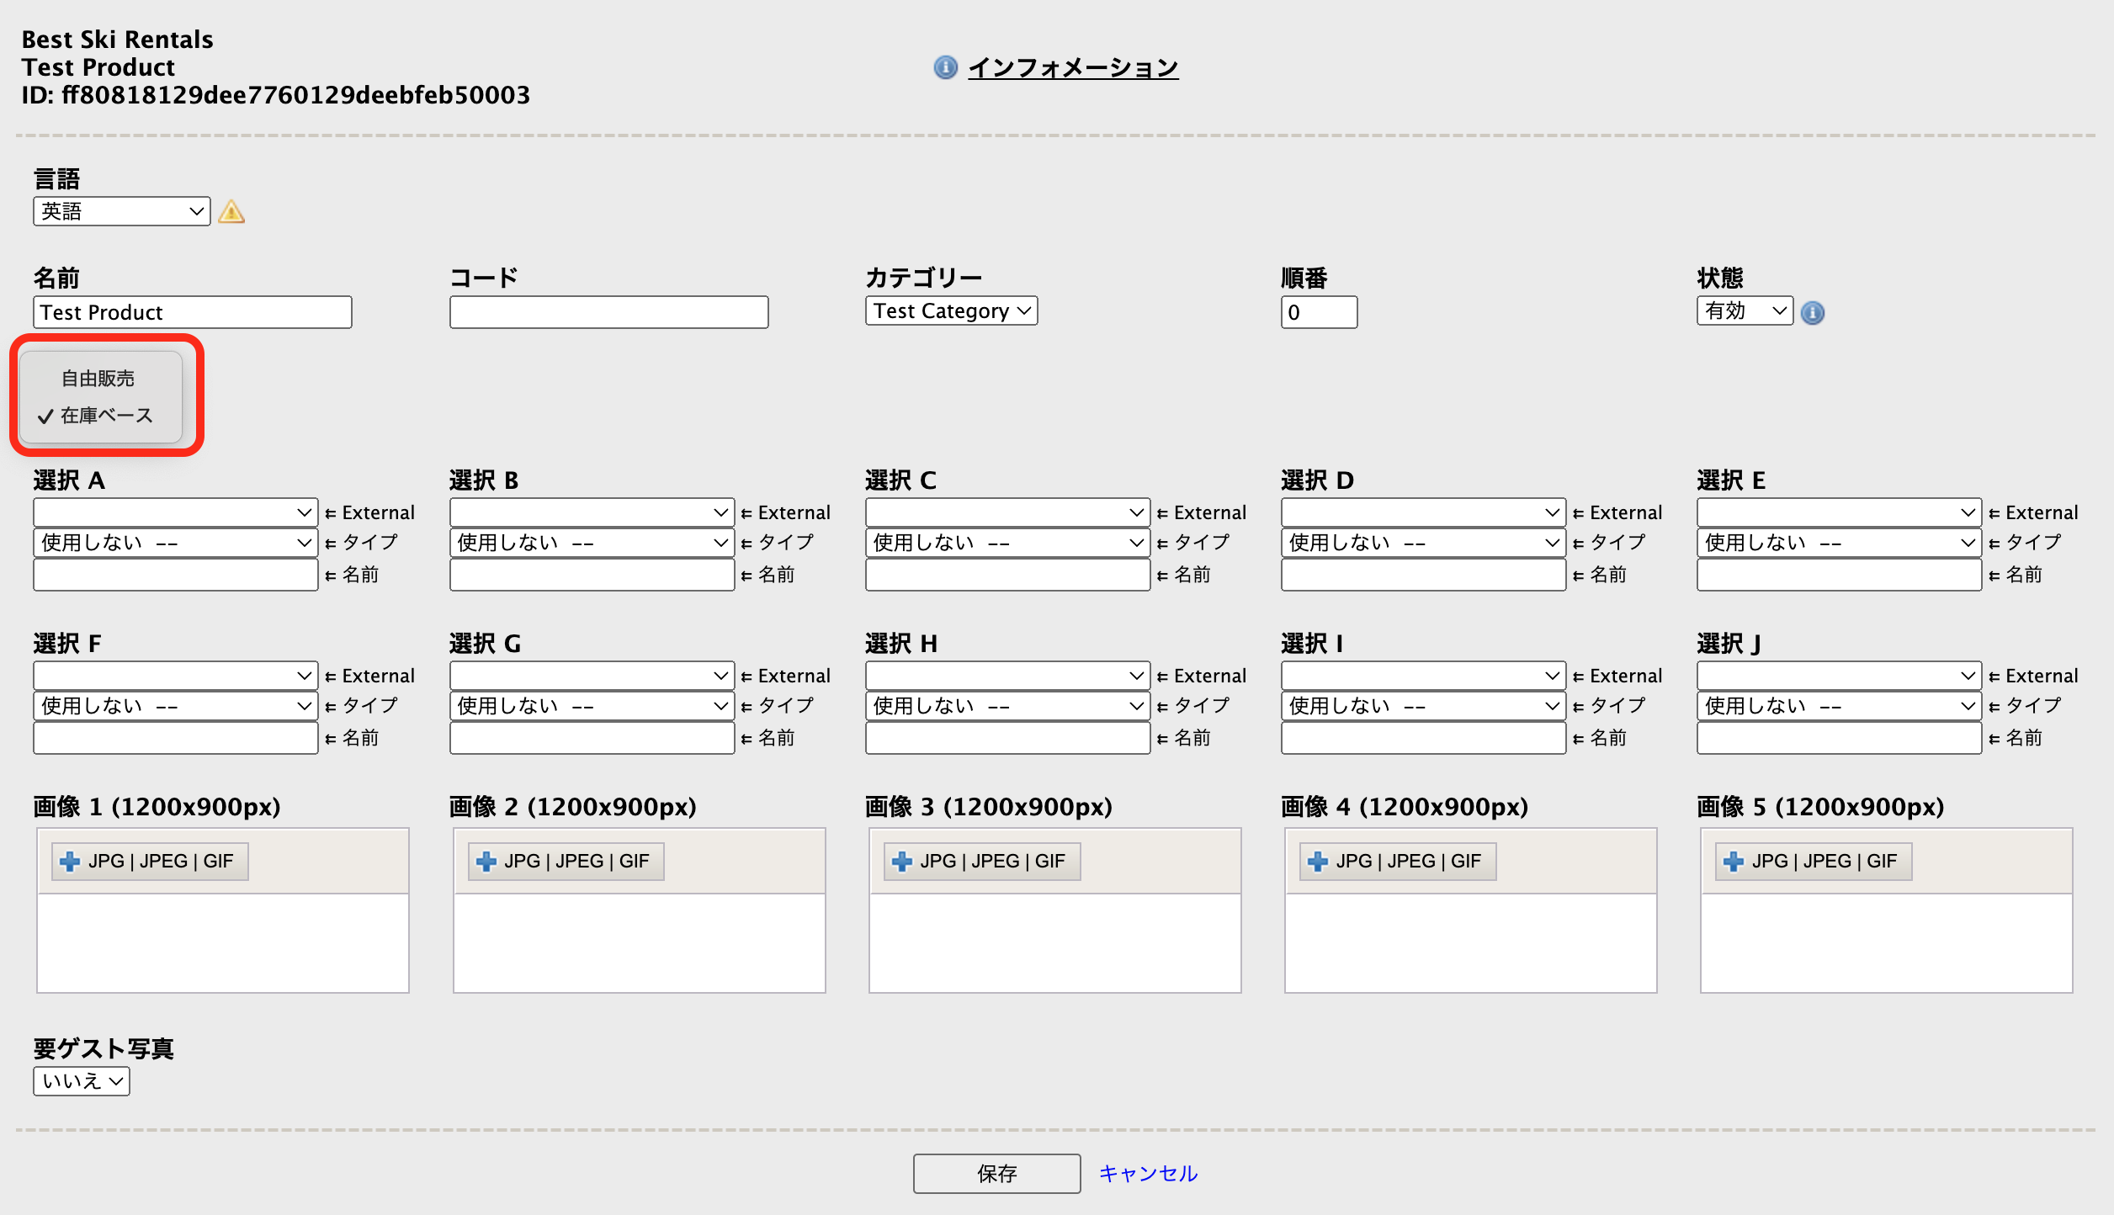Viewport: 2114px width, 1215px height.
Task: Focus the 順番 order number field
Action: 1319,312
